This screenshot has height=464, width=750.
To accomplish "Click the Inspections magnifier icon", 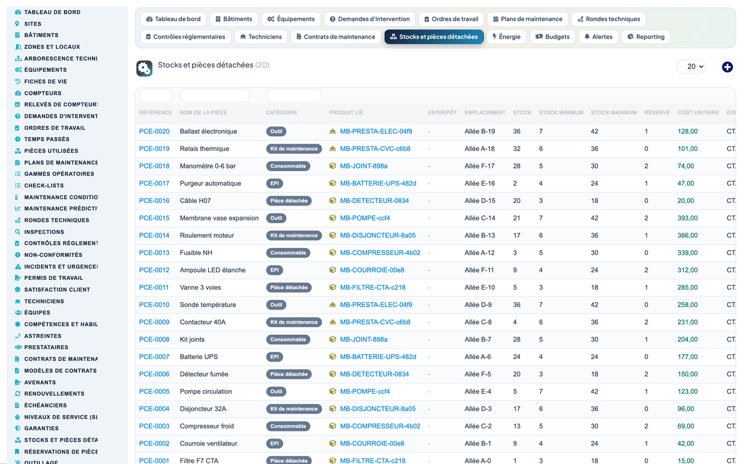I will (x=17, y=232).
